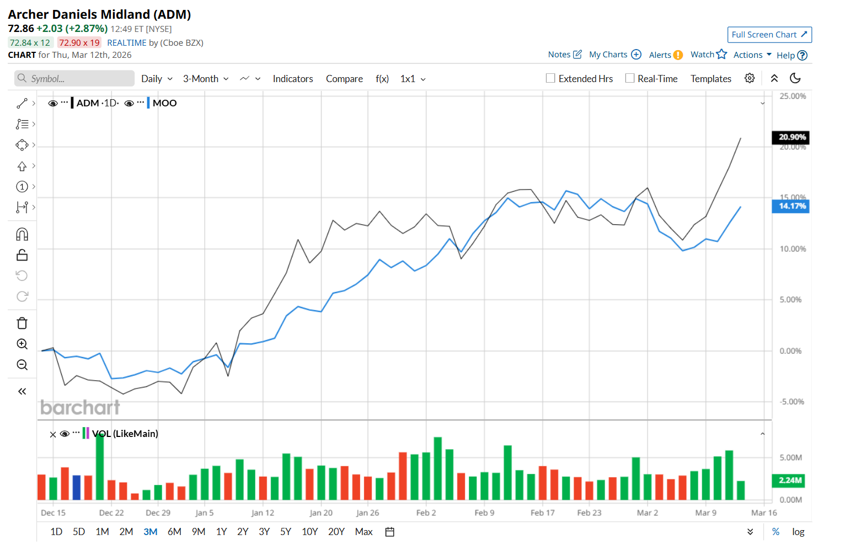Open the measure tool

pyautogui.click(x=22, y=207)
